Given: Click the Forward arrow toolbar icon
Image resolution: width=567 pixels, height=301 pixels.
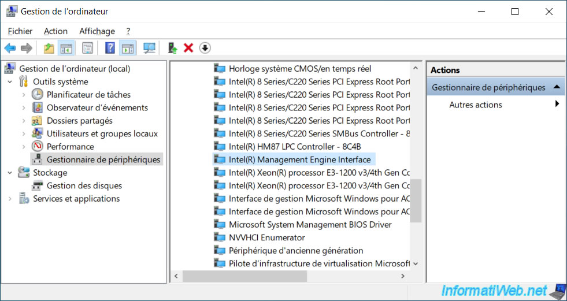Looking at the screenshot, I should [27, 48].
